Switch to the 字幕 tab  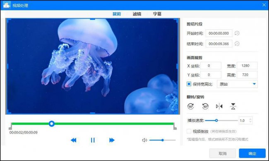pyautogui.click(x=157, y=14)
